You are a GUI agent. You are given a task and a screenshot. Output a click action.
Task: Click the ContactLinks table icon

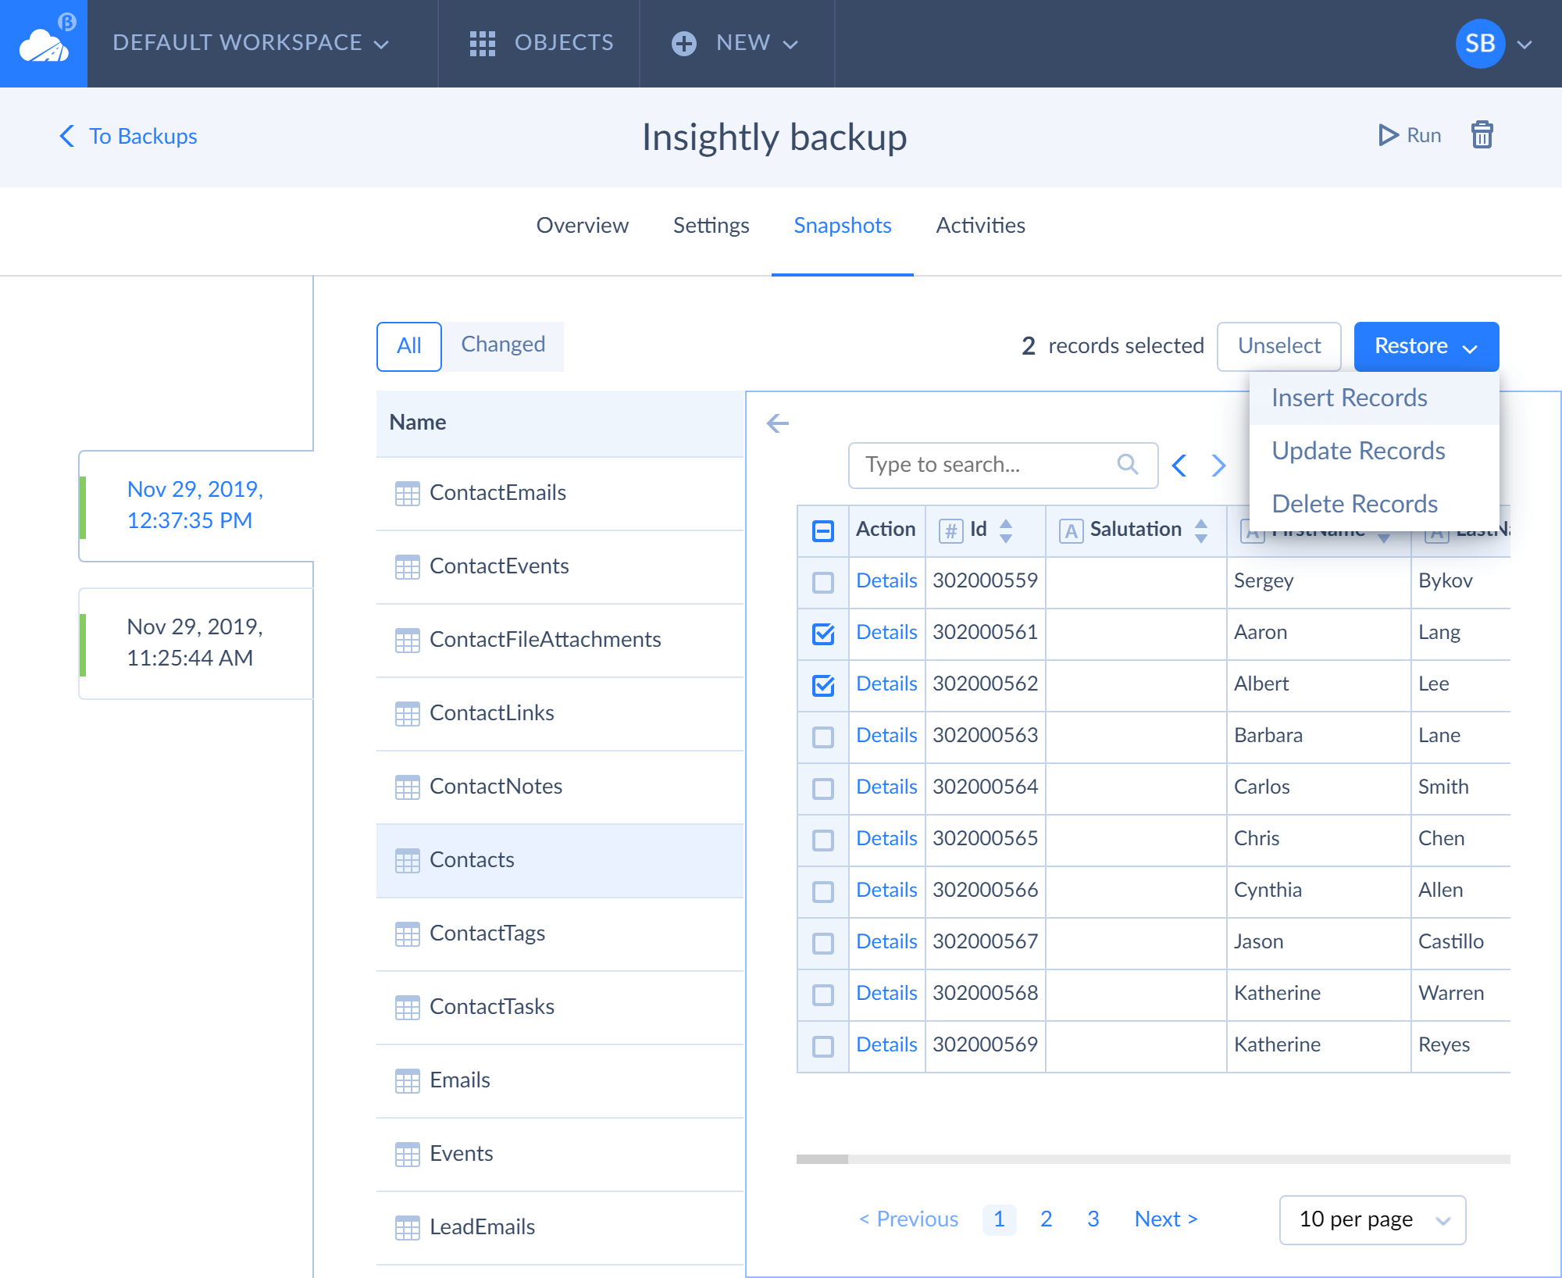[407, 714]
